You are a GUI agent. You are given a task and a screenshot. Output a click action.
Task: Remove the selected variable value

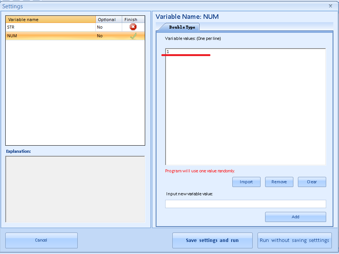click(x=279, y=182)
